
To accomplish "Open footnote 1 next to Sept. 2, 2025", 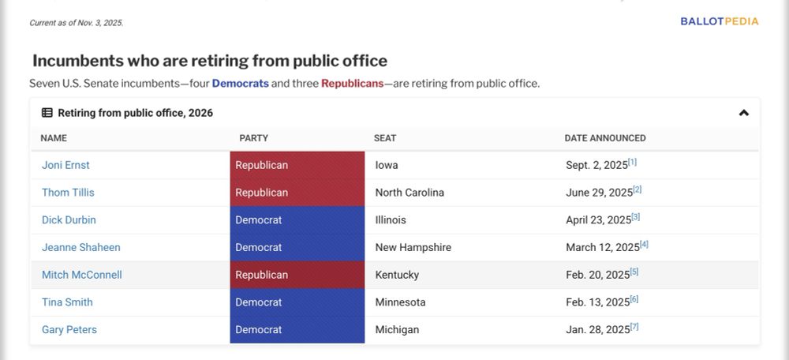I will click(633, 162).
